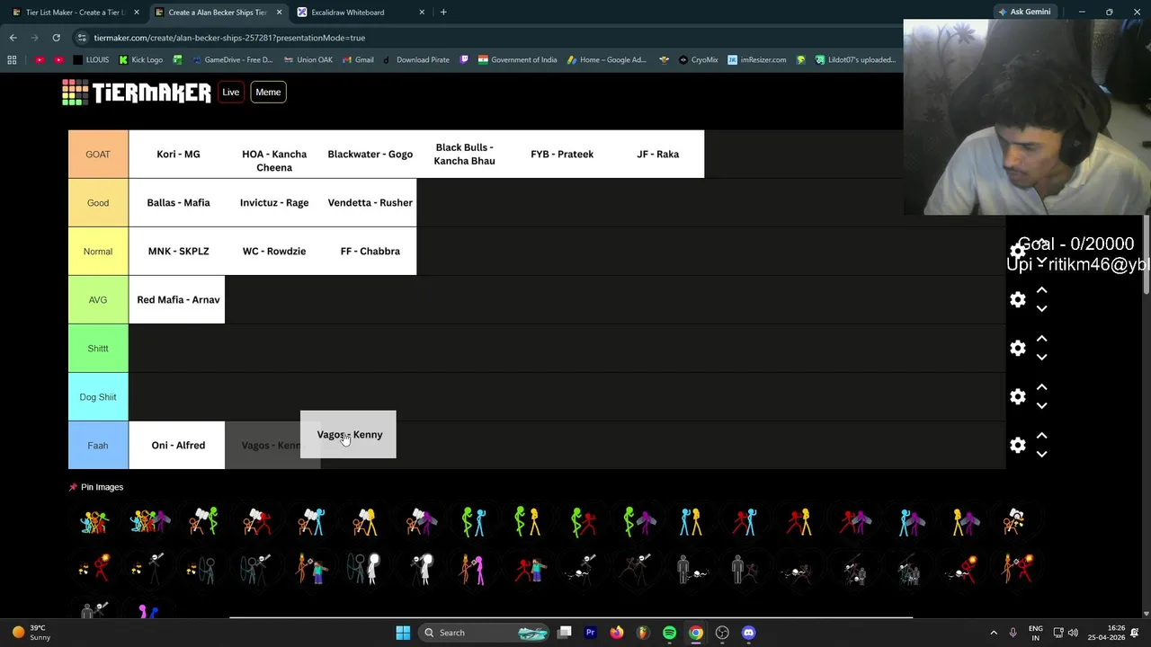
Task: Close the Excalidraw Whiteboard tab
Action: (422, 13)
